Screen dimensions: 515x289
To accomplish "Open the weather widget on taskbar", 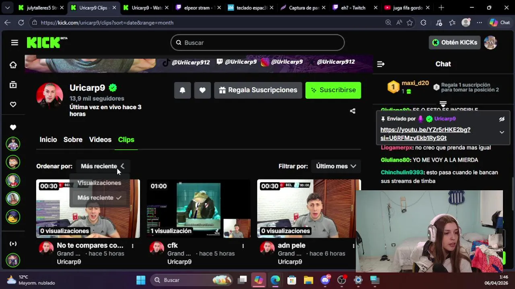I will point(30,280).
